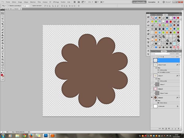Screen dimensions: 184x138
Task: Open the Character panel icon
Action: (x=148, y=51)
